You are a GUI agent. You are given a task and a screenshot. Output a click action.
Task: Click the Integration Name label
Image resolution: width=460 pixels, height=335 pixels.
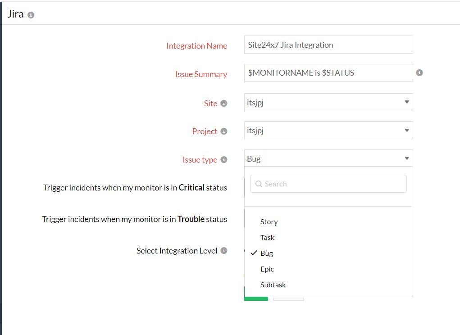[196, 46]
